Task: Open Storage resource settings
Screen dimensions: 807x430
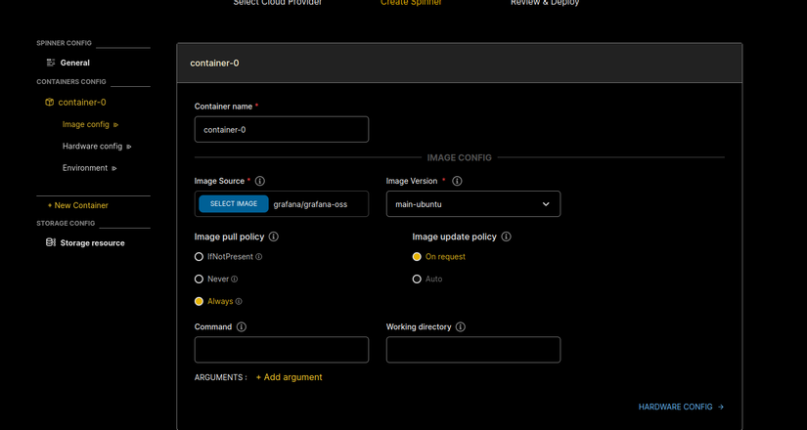Action: (x=92, y=242)
